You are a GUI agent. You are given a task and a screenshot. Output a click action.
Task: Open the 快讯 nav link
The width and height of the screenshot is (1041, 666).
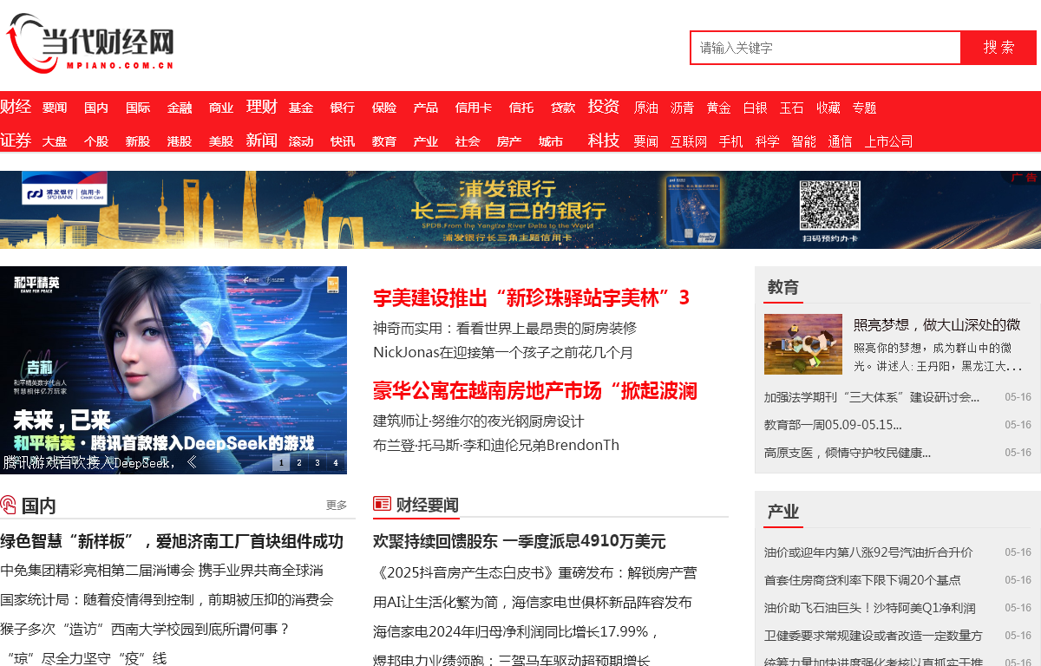(343, 141)
